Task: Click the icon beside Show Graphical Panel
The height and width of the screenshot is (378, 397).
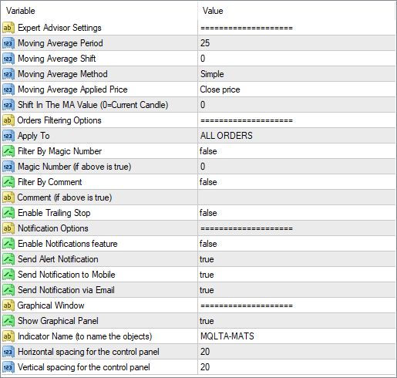Action: click(x=8, y=321)
